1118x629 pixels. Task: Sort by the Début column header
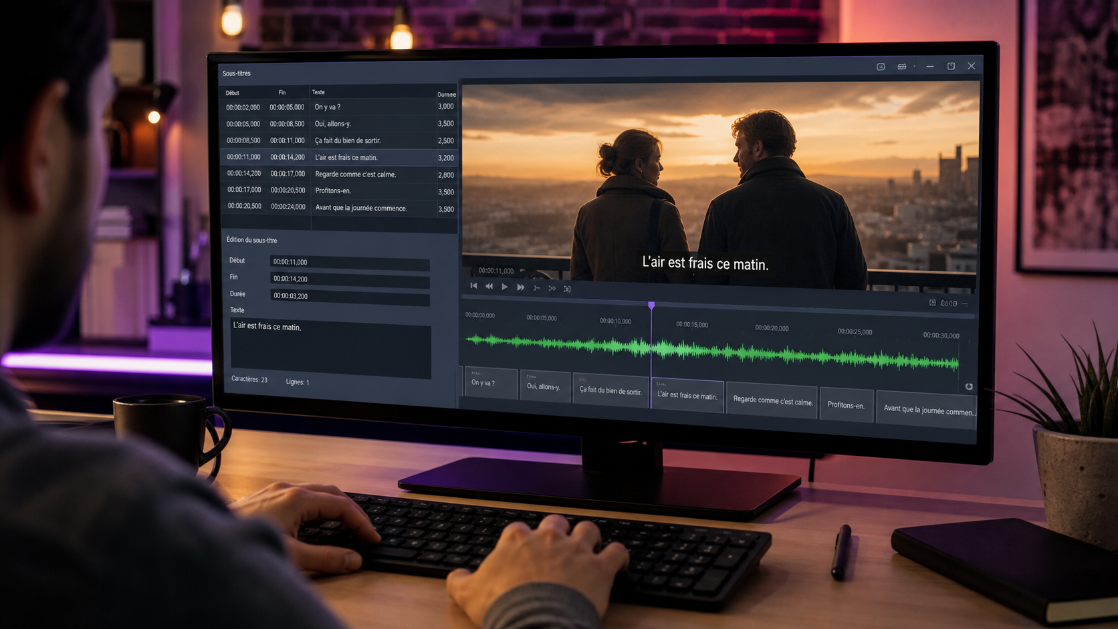[x=233, y=93]
